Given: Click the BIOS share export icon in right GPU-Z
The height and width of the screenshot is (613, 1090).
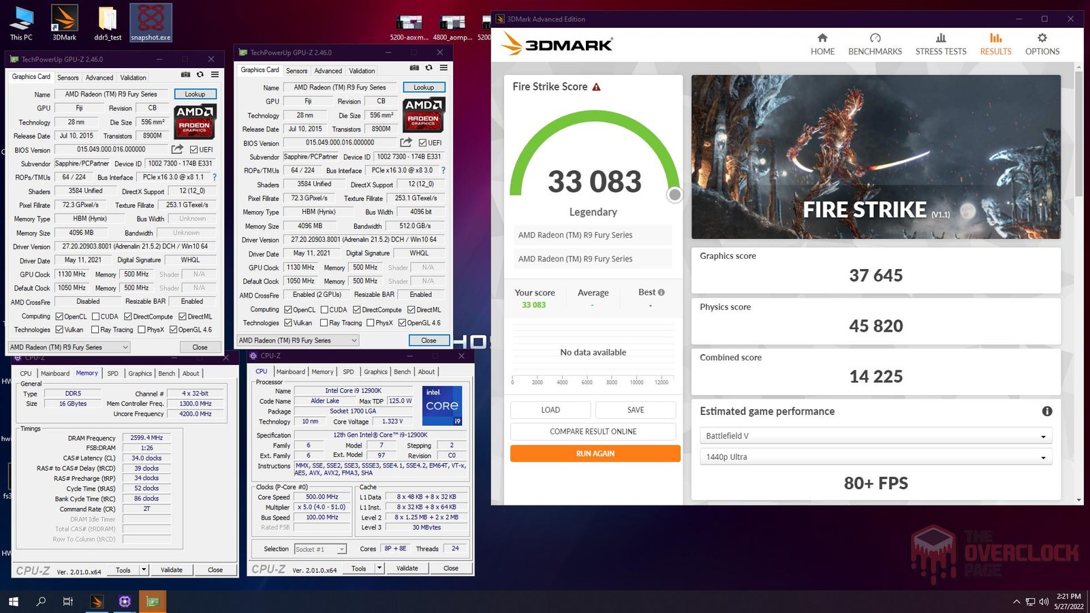Looking at the screenshot, I should [x=406, y=142].
